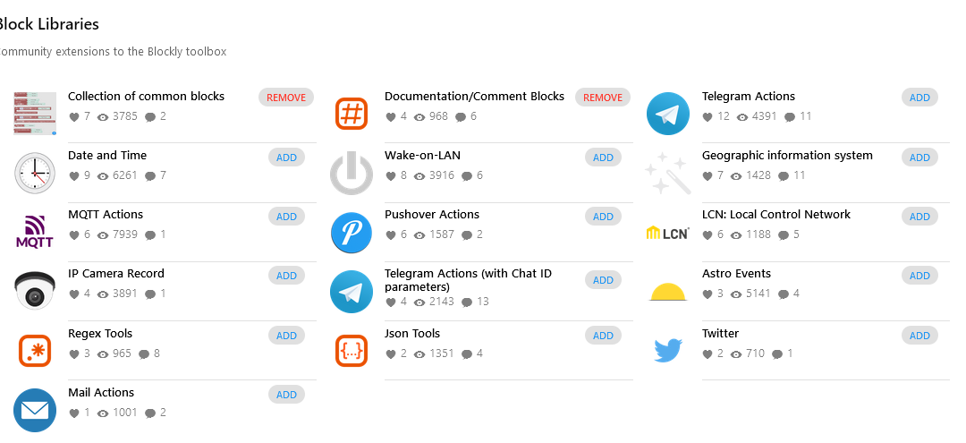966x443 pixels.
Task: Remove the Collection of common blocks library
Action: [286, 98]
